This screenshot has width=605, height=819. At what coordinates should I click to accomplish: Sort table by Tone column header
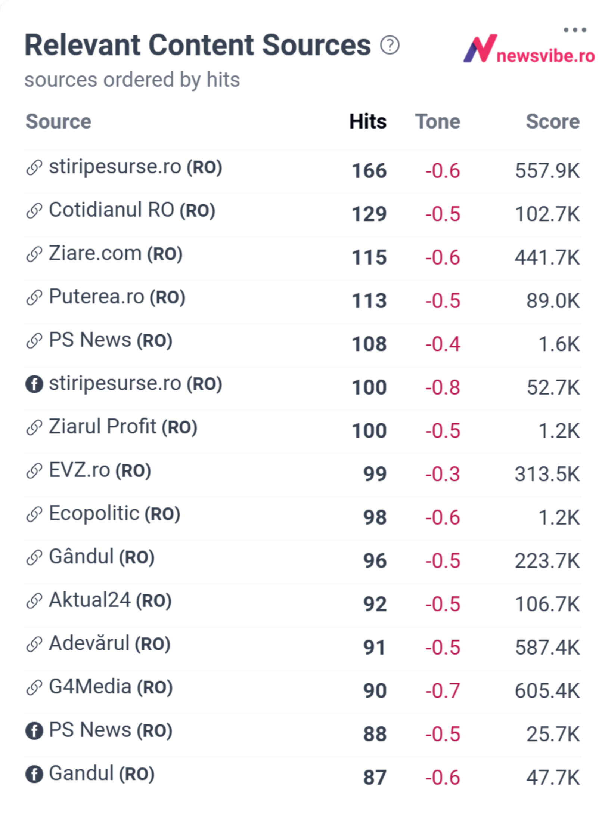[x=438, y=121]
